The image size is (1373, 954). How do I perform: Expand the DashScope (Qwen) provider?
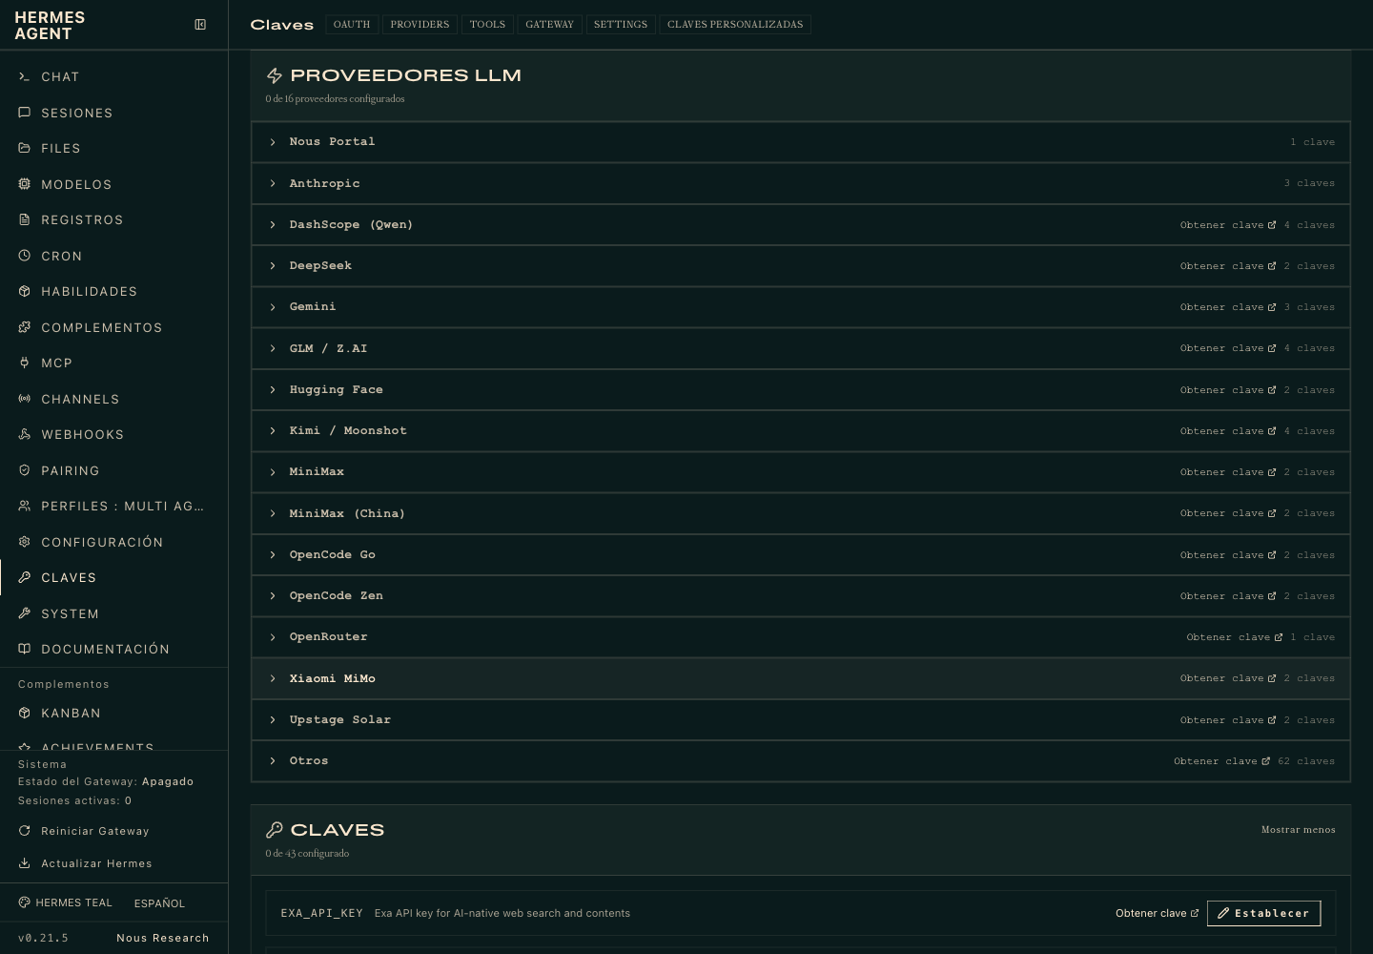[x=801, y=224]
